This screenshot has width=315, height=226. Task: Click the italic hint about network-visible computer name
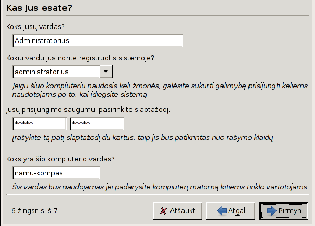pos(161,187)
